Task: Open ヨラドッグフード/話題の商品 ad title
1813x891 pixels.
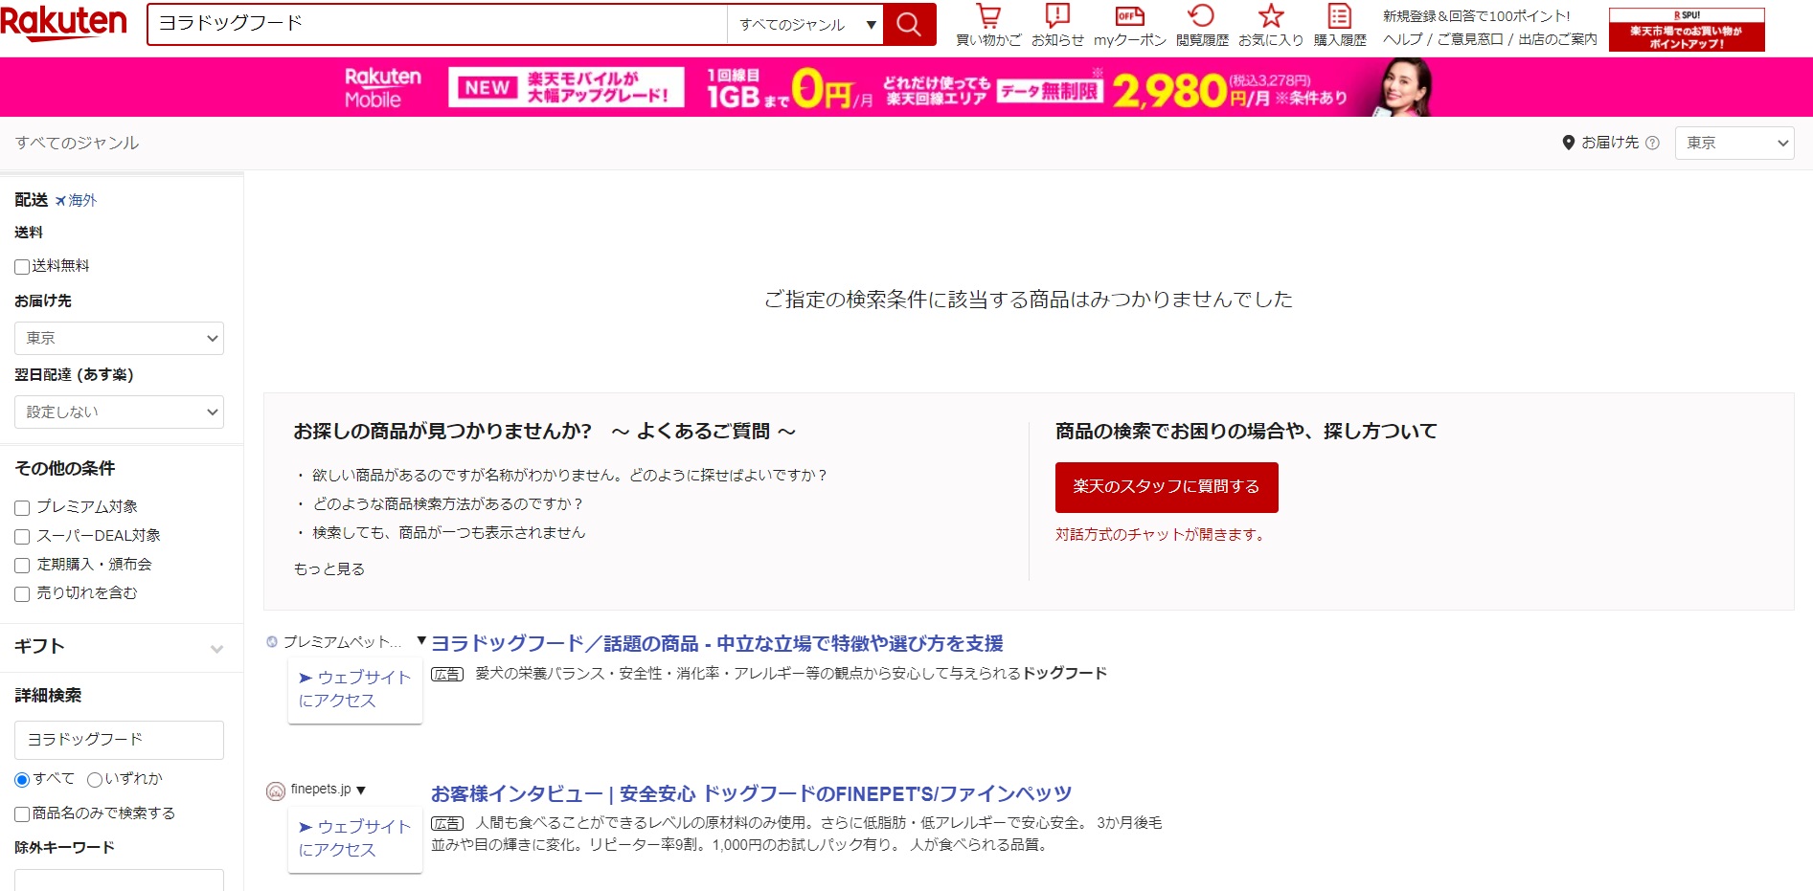Action: (x=717, y=644)
